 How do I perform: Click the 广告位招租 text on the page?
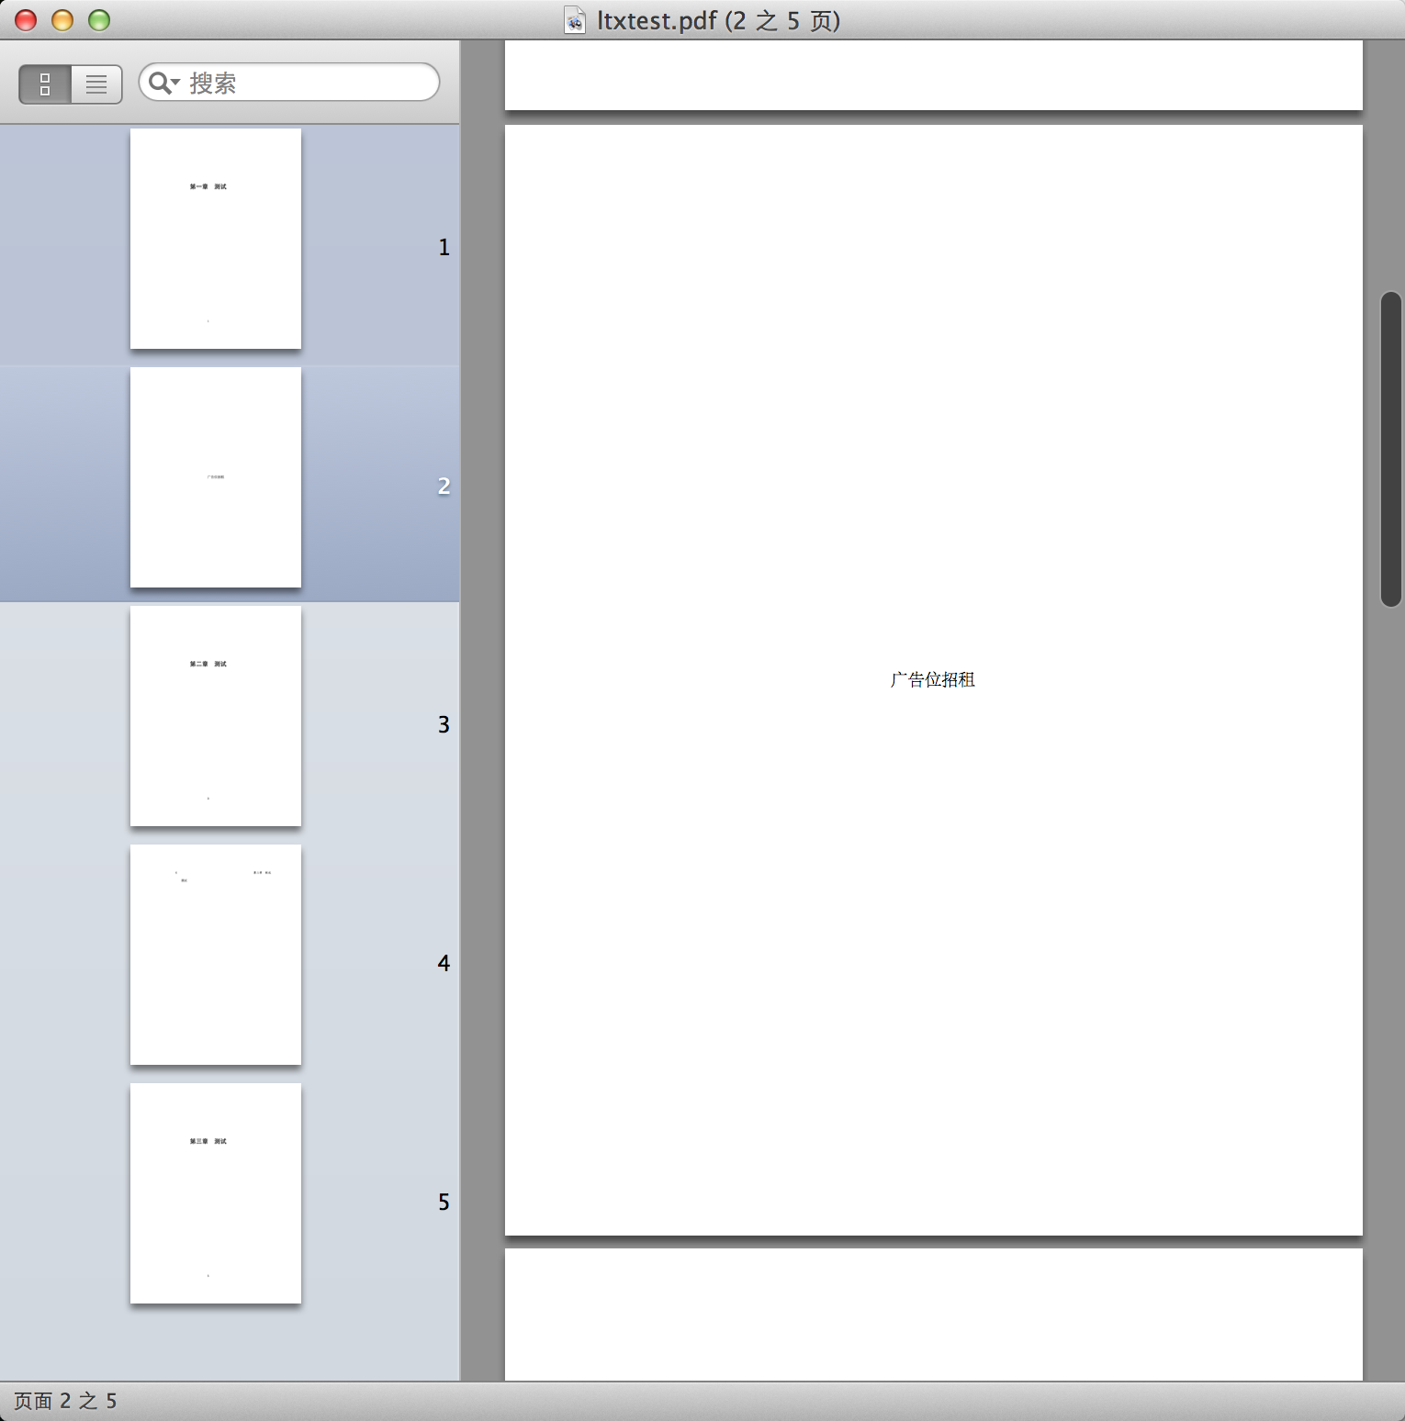point(932,680)
